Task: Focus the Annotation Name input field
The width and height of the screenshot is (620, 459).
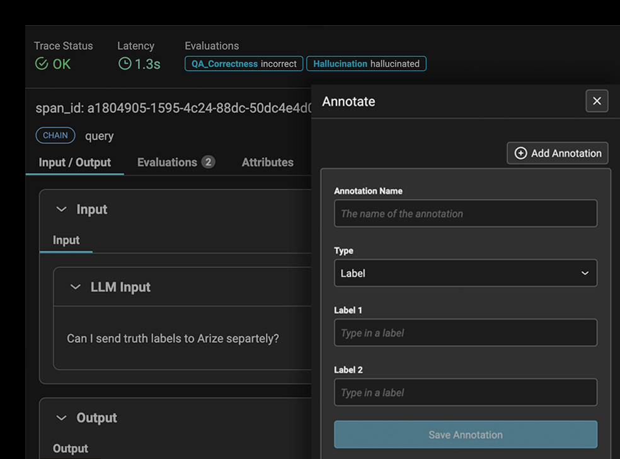Action: (x=465, y=214)
